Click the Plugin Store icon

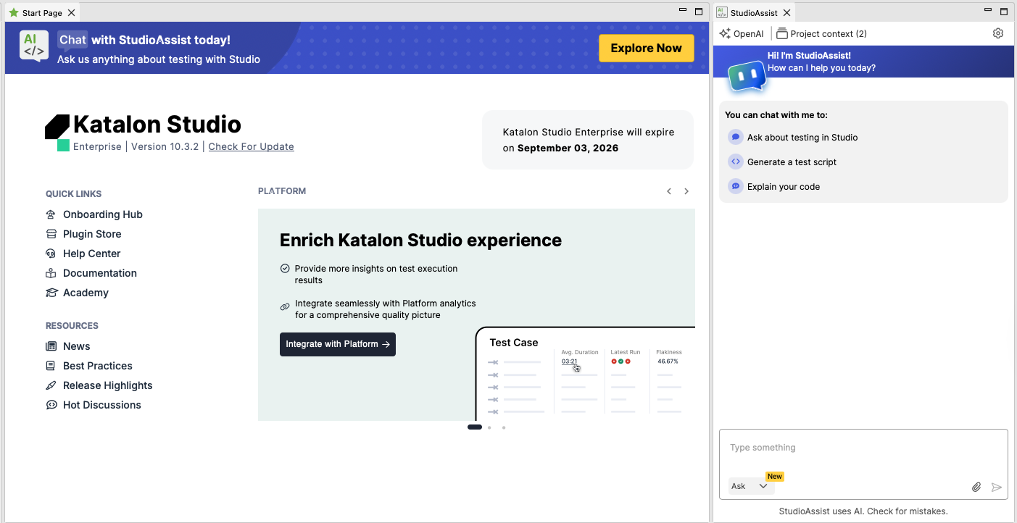(51, 234)
